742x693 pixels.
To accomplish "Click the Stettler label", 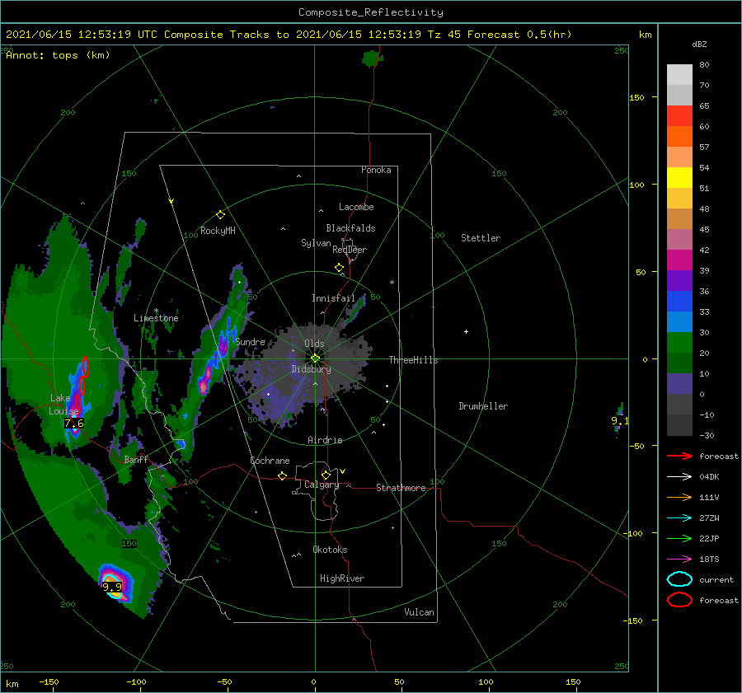I will point(481,238).
